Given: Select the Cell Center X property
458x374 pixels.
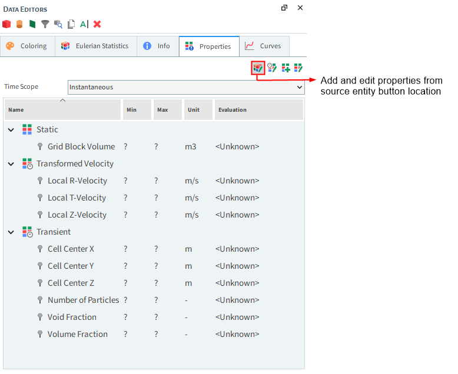Looking at the screenshot, I should click(x=71, y=249).
